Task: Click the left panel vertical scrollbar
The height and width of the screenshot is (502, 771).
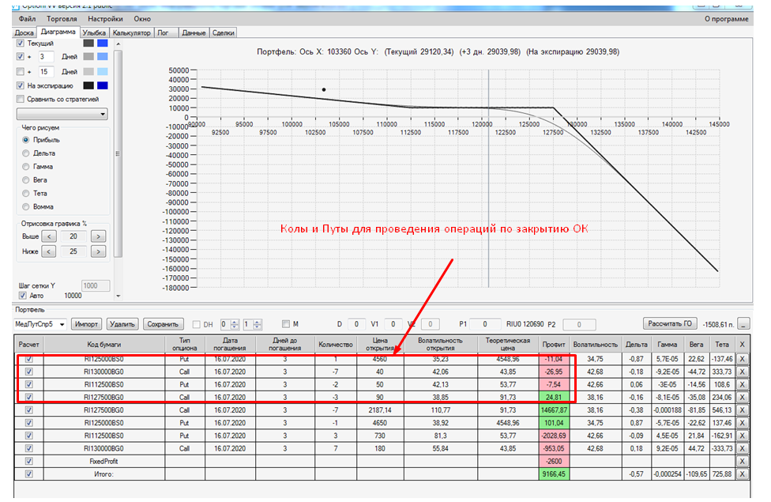Action: [118, 153]
